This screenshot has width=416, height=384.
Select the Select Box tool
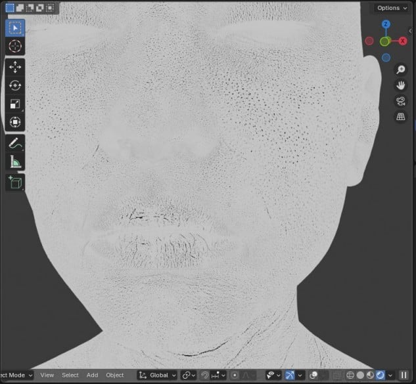(15, 28)
